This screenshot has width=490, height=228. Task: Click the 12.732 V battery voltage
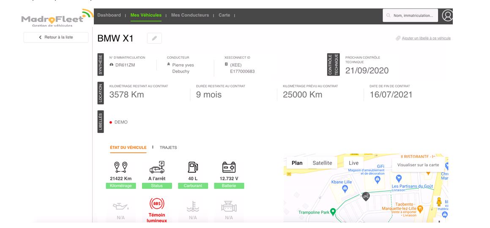[229, 179]
